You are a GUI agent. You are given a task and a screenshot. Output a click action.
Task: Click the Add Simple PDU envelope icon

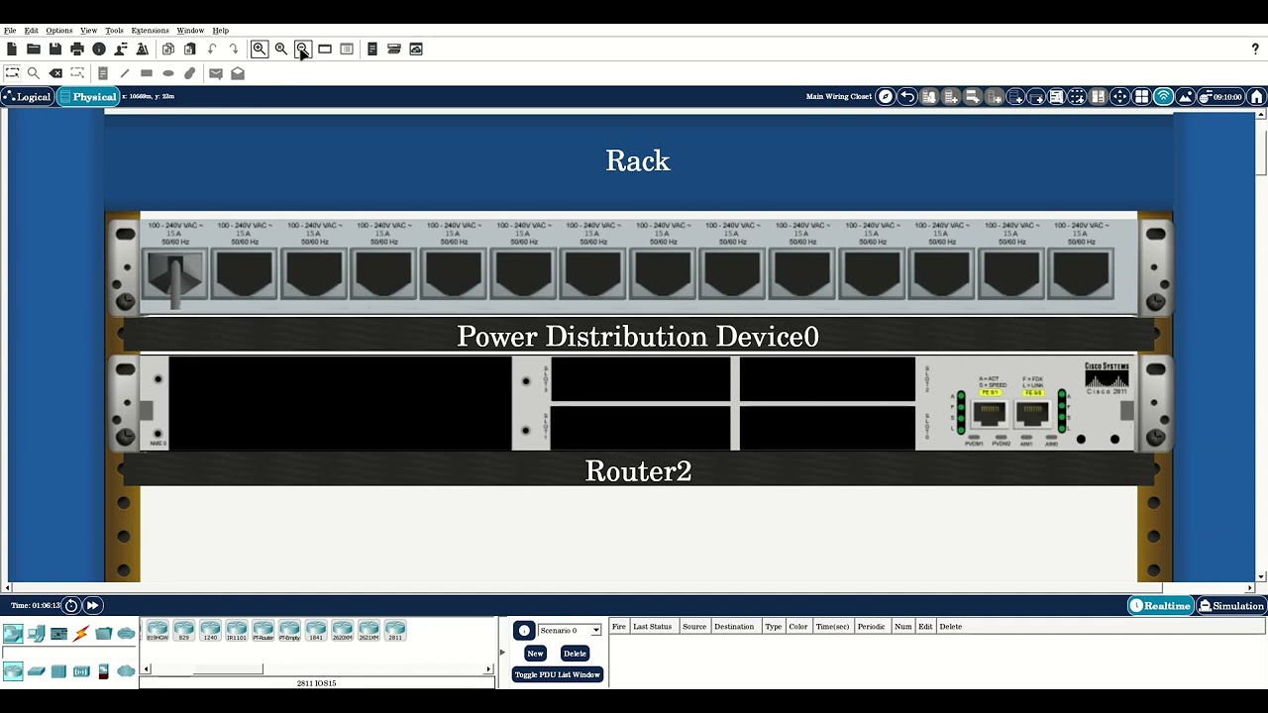click(x=216, y=73)
